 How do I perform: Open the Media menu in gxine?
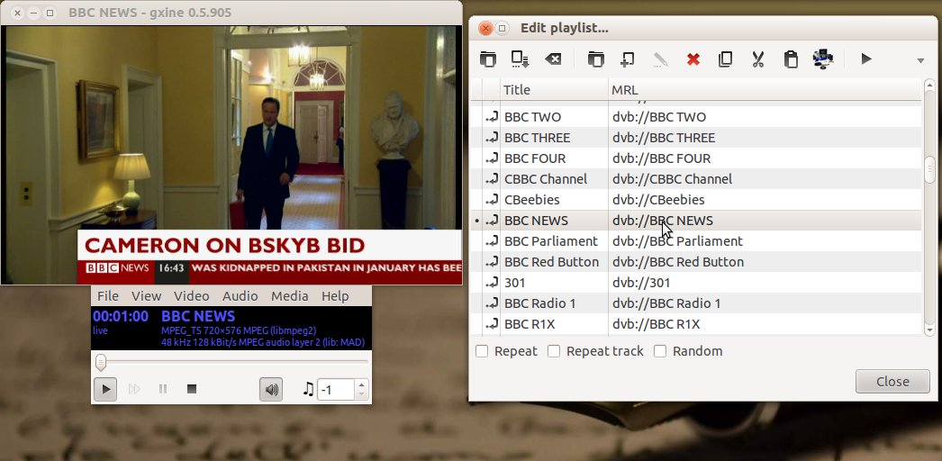pyautogui.click(x=290, y=296)
